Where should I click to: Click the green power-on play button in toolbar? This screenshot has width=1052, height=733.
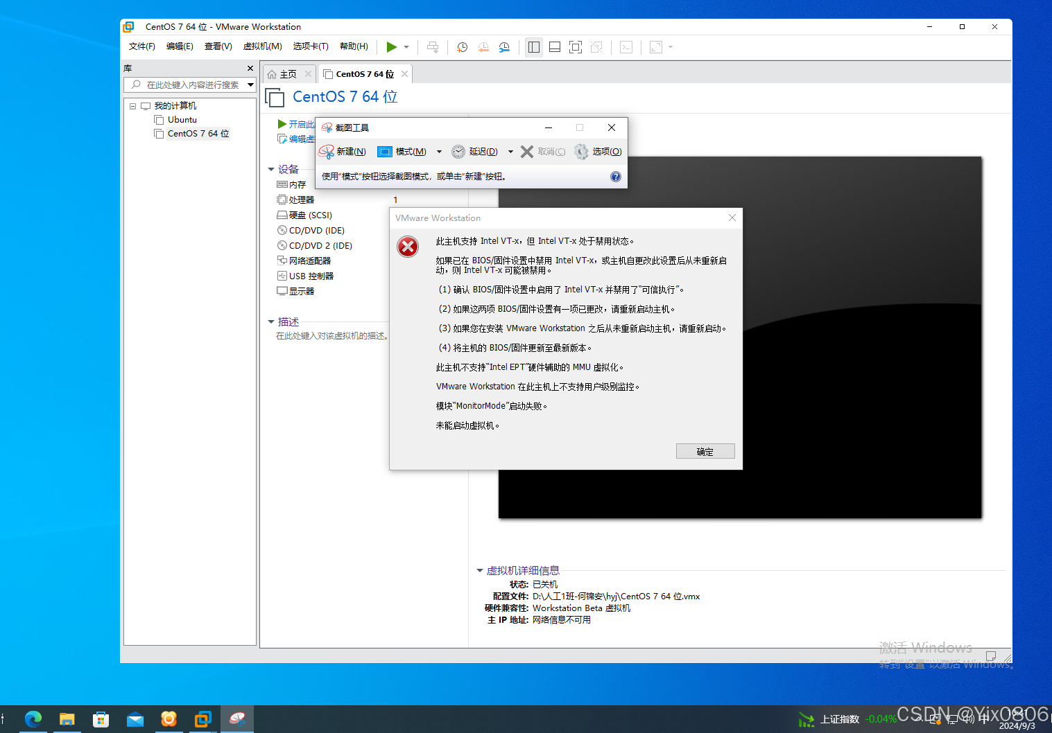(x=392, y=46)
